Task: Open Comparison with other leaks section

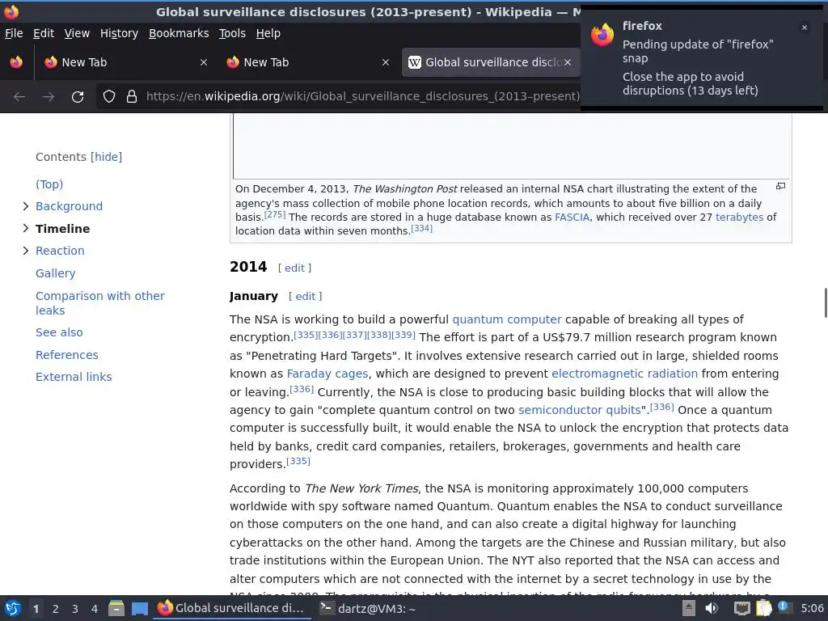Action: click(100, 303)
